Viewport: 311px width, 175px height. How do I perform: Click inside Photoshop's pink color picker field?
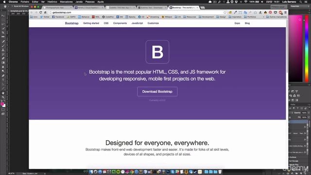click(295, 48)
